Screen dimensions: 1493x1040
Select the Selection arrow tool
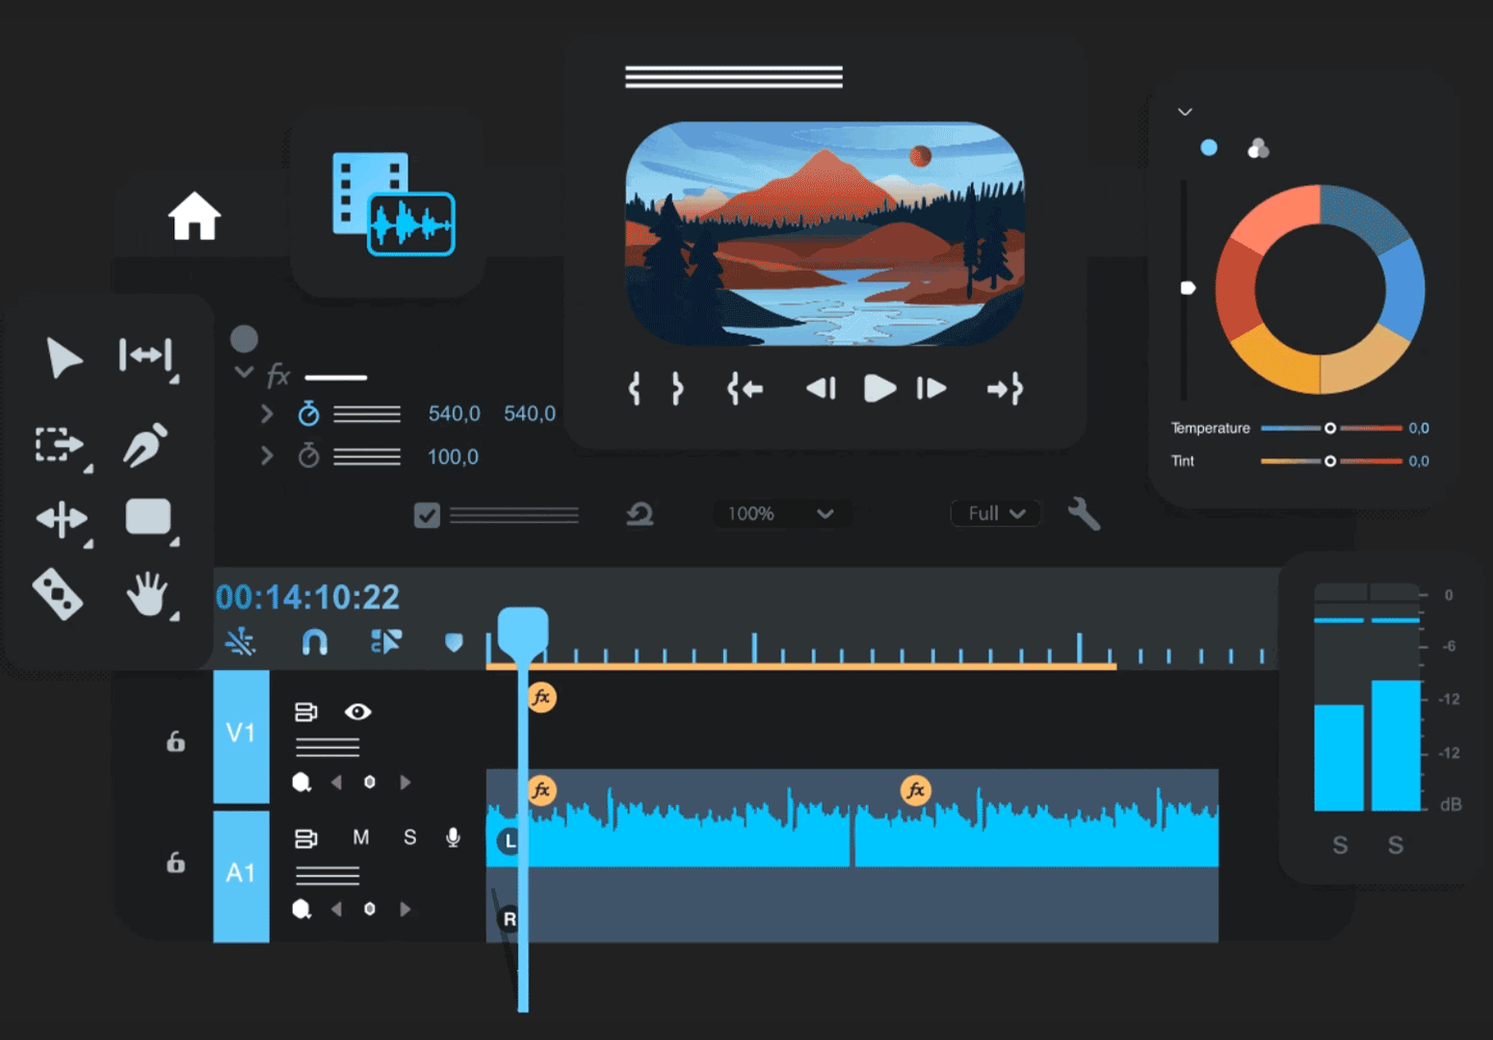(64, 358)
